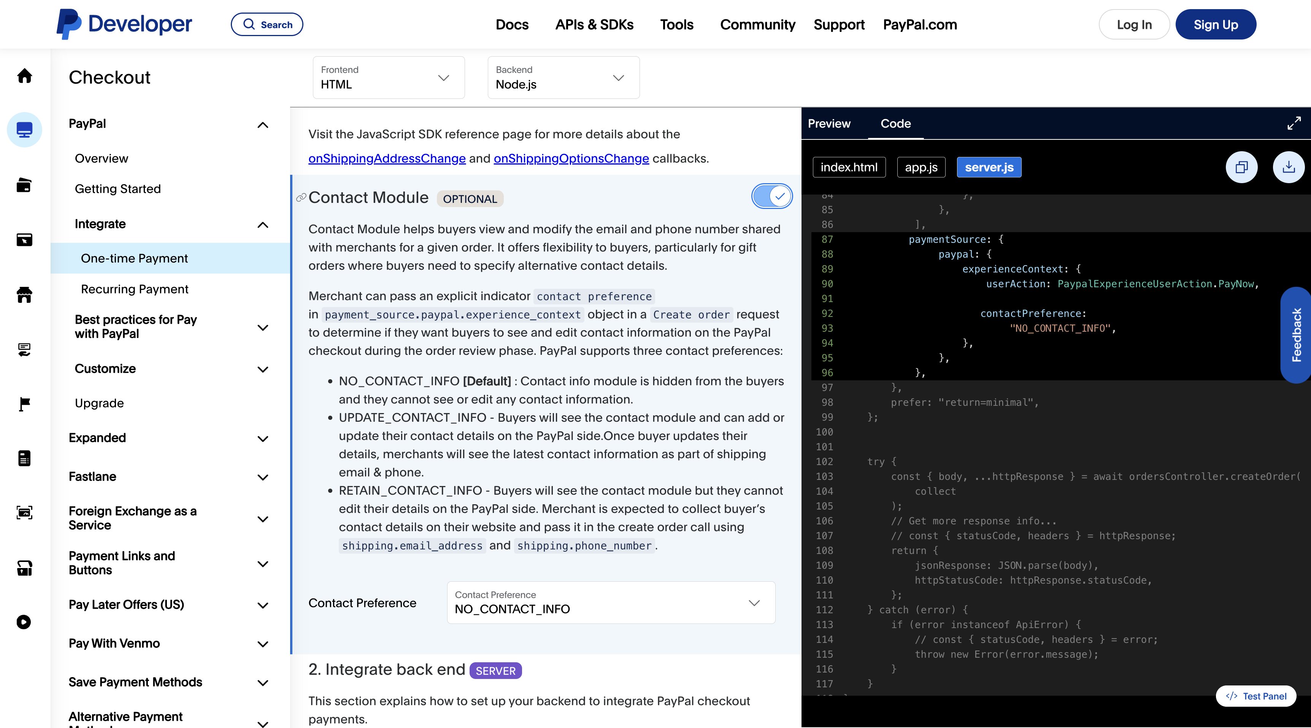Click the home icon in left rail

click(x=24, y=76)
